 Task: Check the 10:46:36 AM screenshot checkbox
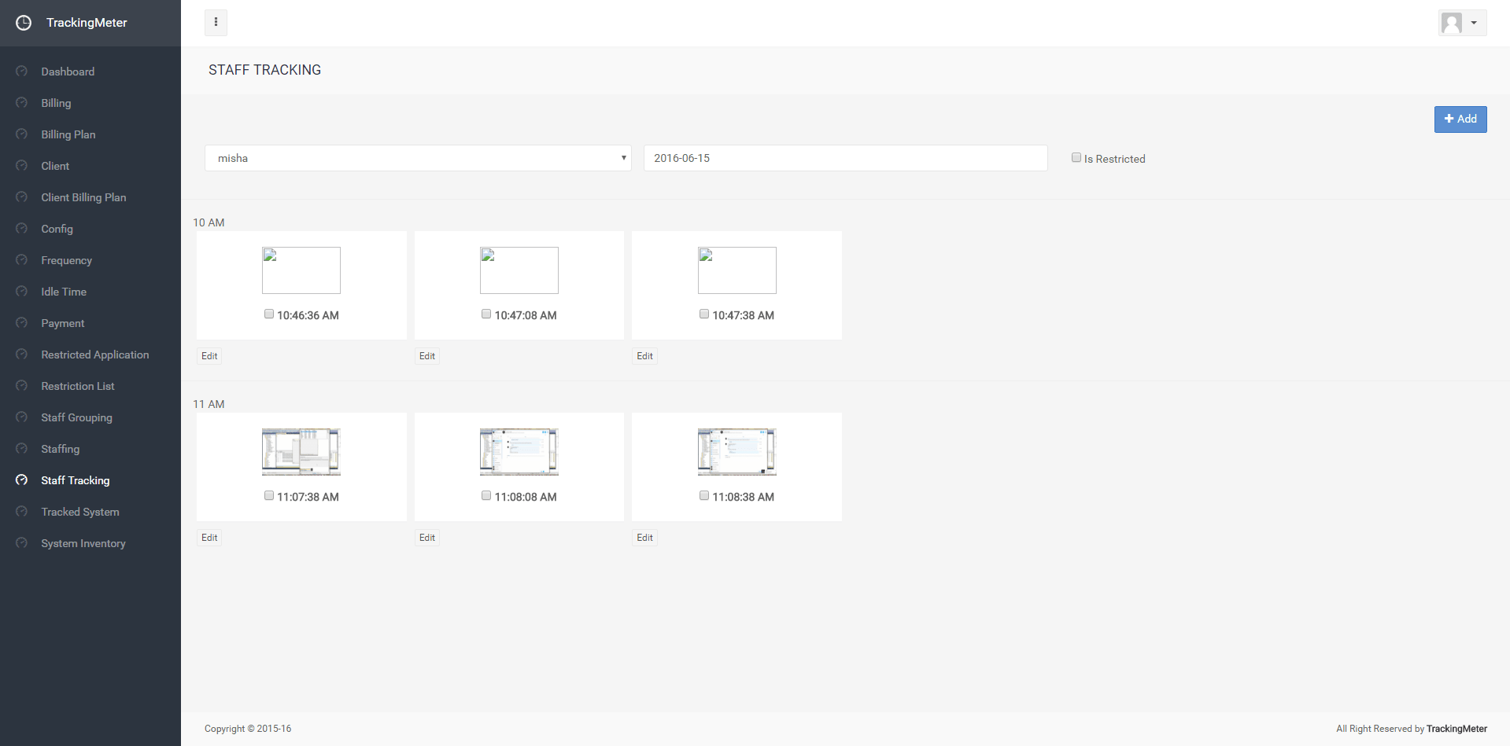tap(269, 314)
